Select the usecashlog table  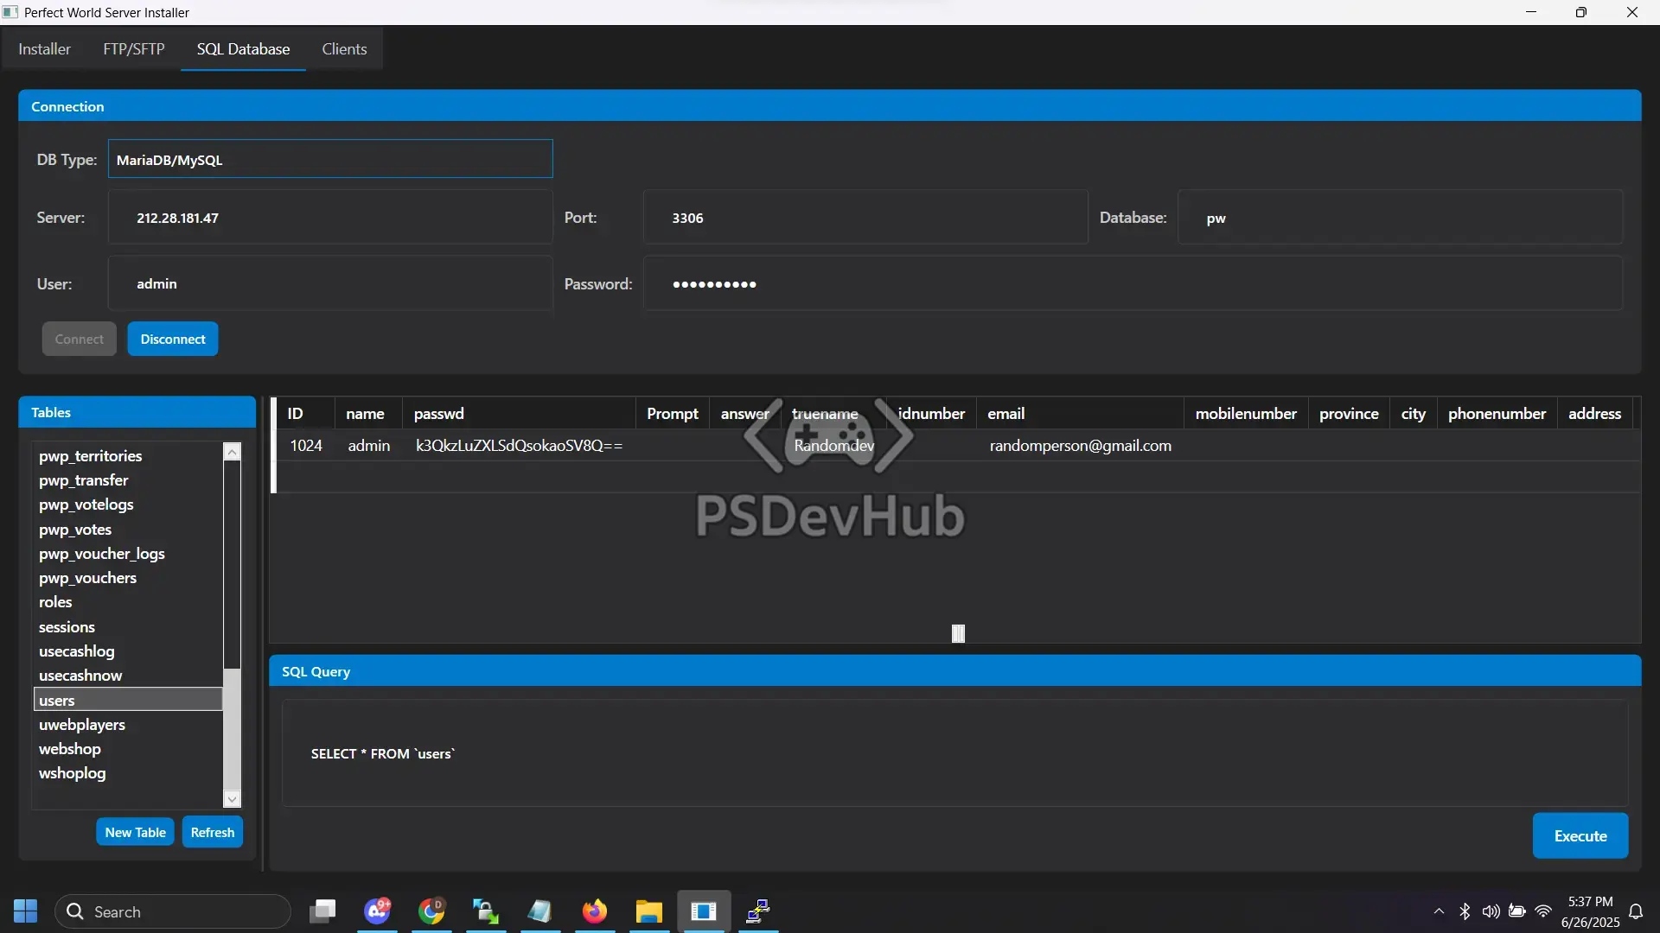click(x=128, y=651)
